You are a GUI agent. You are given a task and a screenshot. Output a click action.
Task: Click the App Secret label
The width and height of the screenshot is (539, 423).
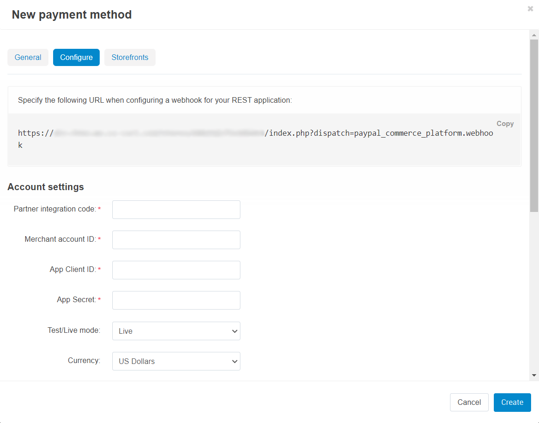pyautogui.click(x=76, y=299)
